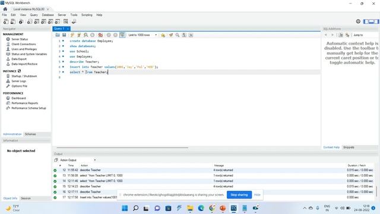Screen dimensions: 380x214
Task: Click the home tab icon
Action: coord(5,9)
